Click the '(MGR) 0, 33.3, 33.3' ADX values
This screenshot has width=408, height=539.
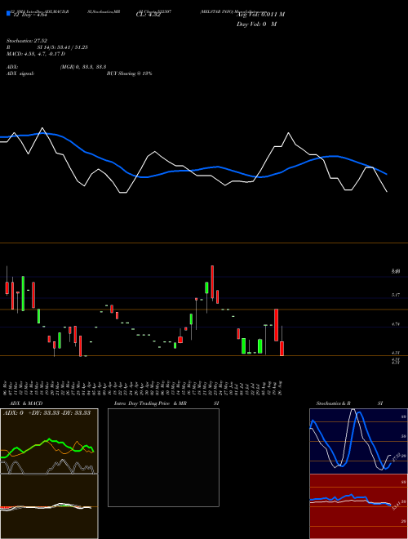click(83, 67)
